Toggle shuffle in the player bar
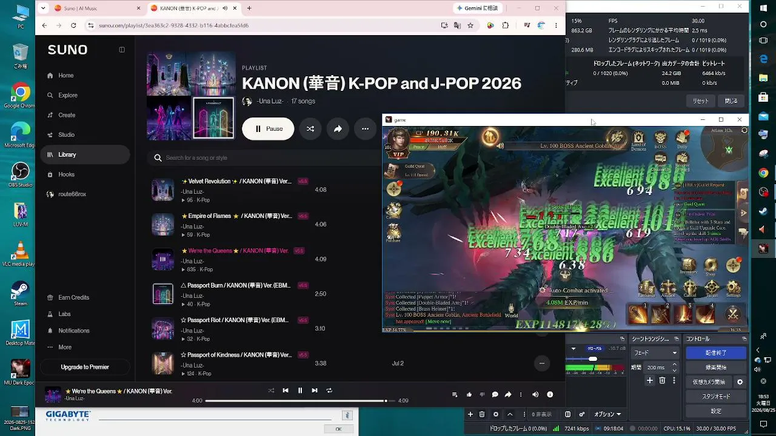776x436 pixels. point(271,391)
